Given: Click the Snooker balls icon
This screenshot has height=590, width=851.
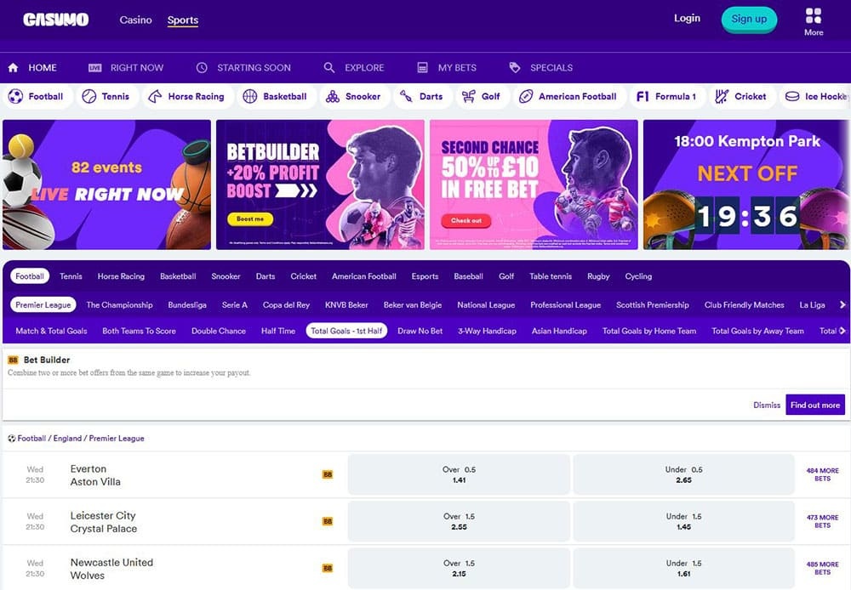Looking at the screenshot, I should coord(332,97).
